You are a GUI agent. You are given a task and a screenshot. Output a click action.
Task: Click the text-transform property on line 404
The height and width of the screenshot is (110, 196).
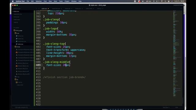[x=57, y=50]
